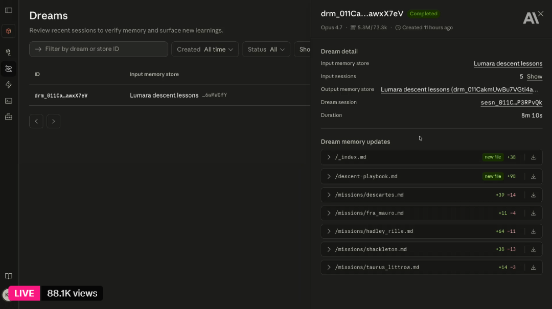This screenshot has height=309, width=552.
Task: Go to next page of dreams
Action: pyautogui.click(x=54, y=122)
